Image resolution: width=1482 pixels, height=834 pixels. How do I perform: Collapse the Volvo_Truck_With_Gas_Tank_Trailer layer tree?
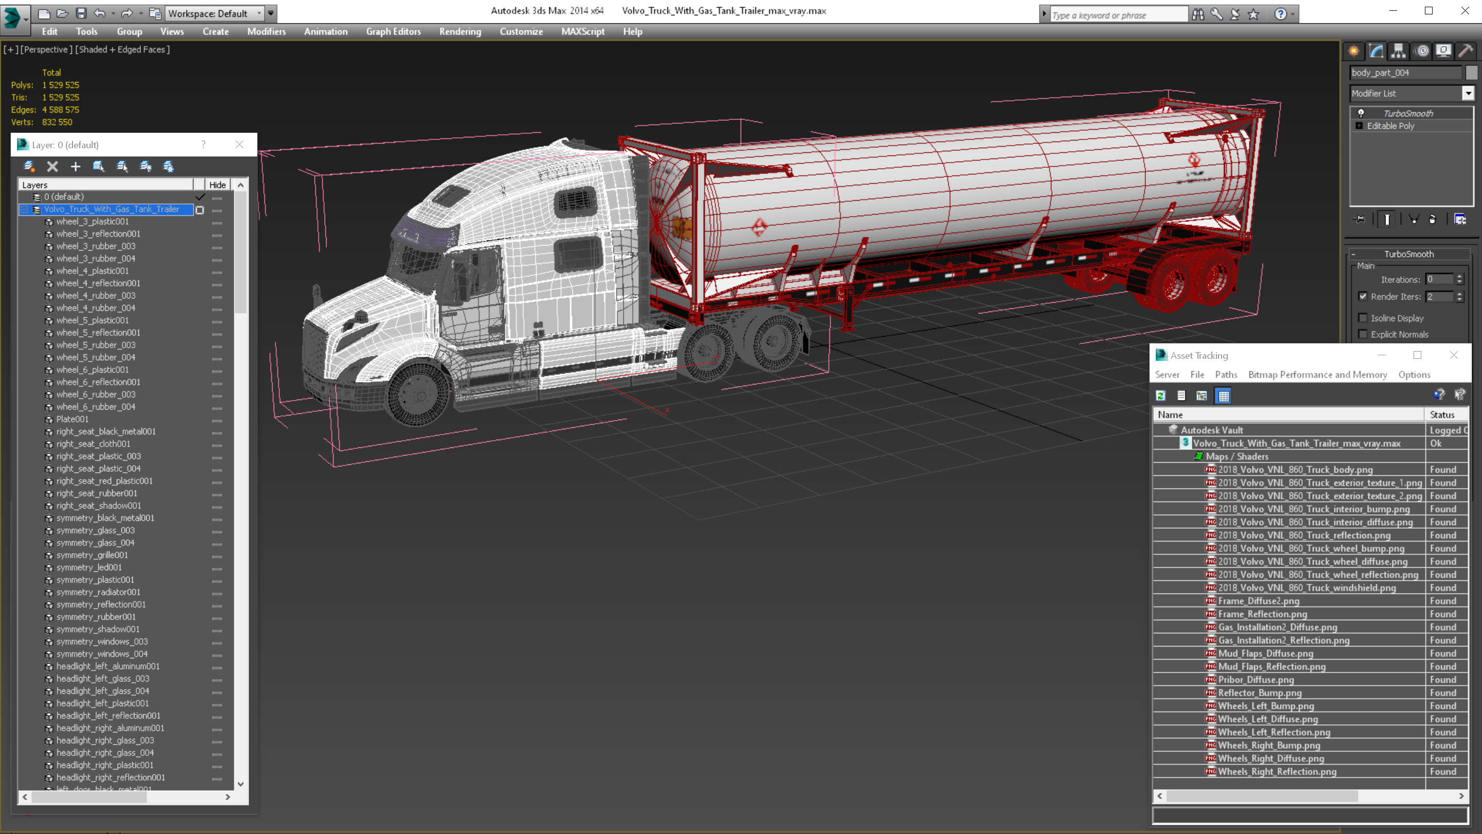tap(25, 210)
